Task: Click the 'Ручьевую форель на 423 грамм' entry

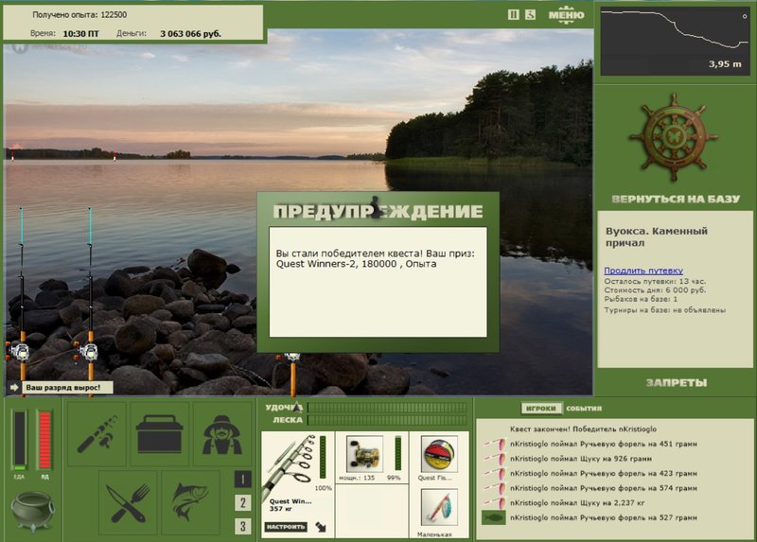Action: (604, 474)
